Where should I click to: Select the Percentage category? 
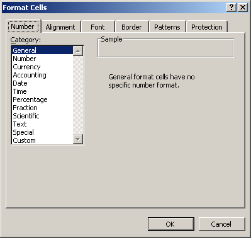point(30,99)
